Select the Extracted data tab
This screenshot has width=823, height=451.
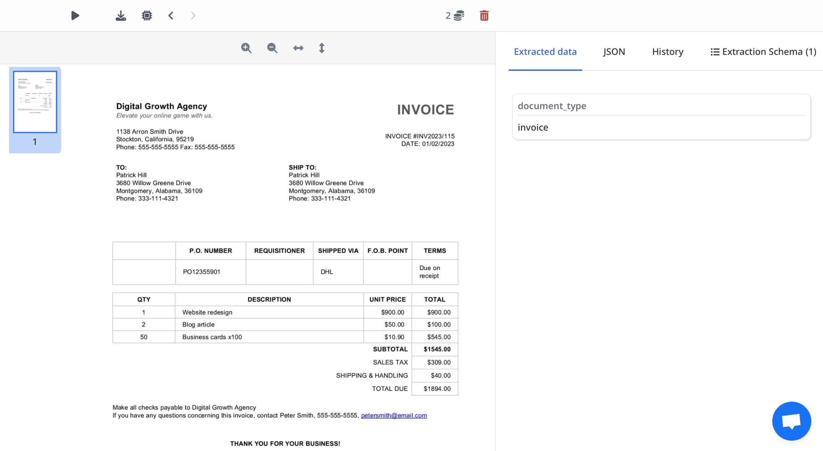coord(545,51)
